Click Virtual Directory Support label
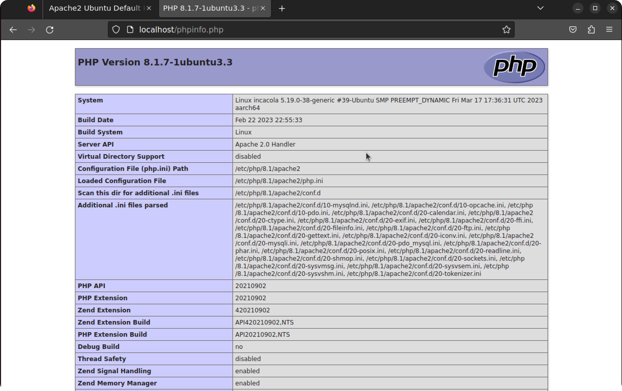This screenshot has width=622, height=391. click(121, 156)
